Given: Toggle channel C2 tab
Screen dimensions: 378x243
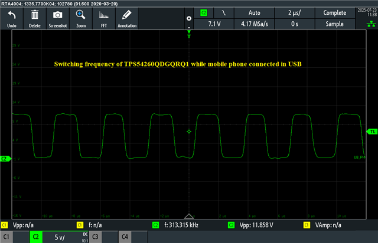Looking at the screenshot, I should [x=36, y=237].
